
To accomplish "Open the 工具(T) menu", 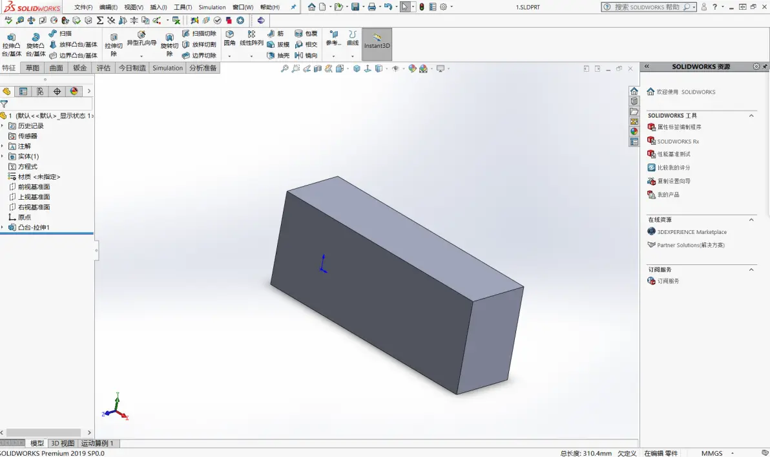I will point(183,7).
